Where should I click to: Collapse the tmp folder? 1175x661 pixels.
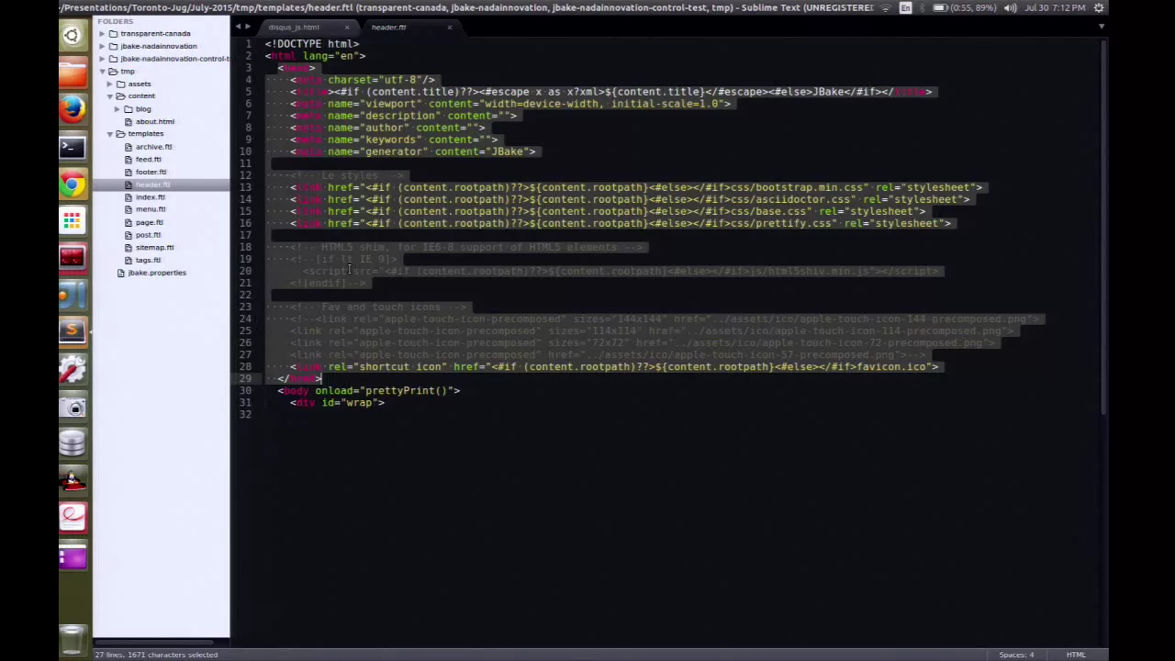point(102,72)
